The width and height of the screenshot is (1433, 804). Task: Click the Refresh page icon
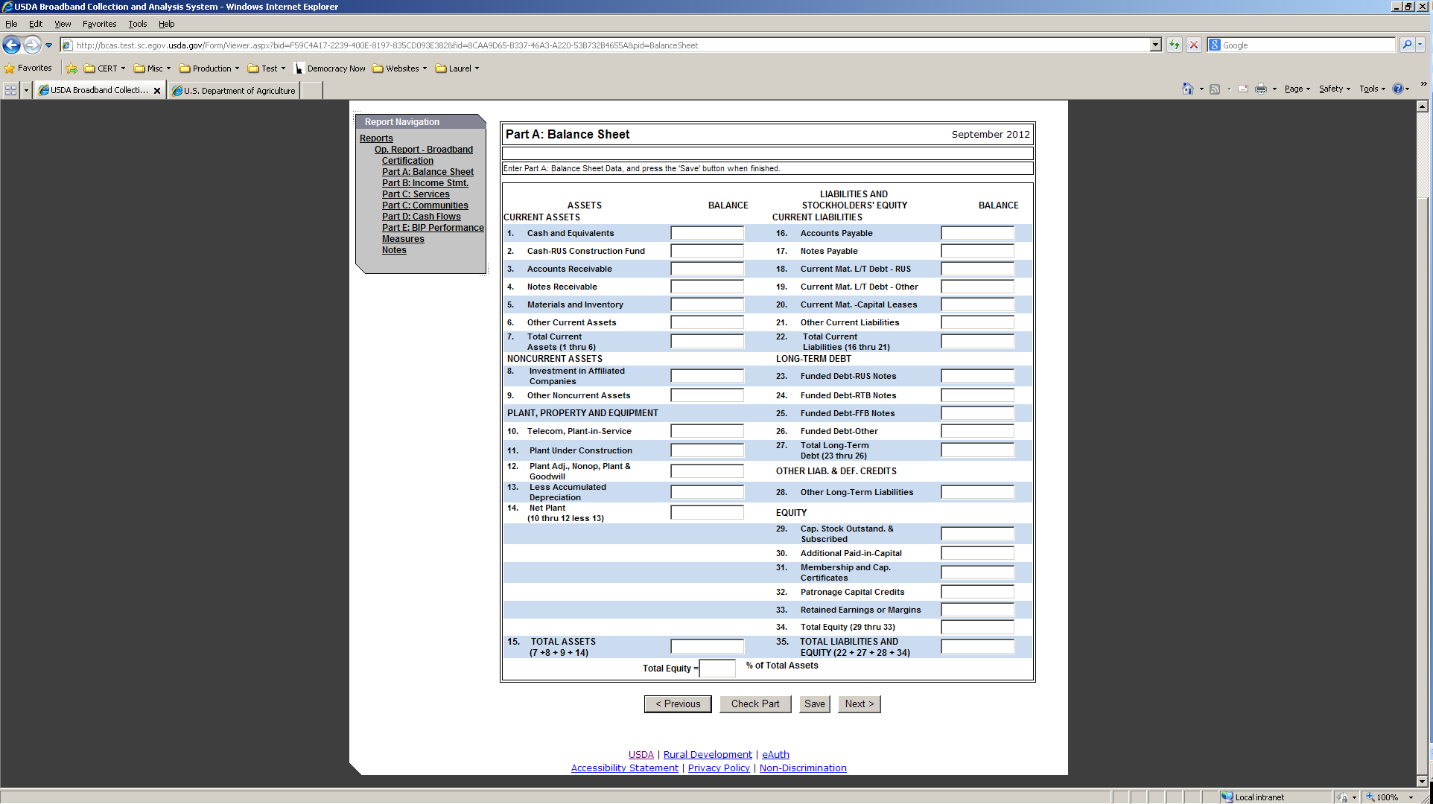1175,45
